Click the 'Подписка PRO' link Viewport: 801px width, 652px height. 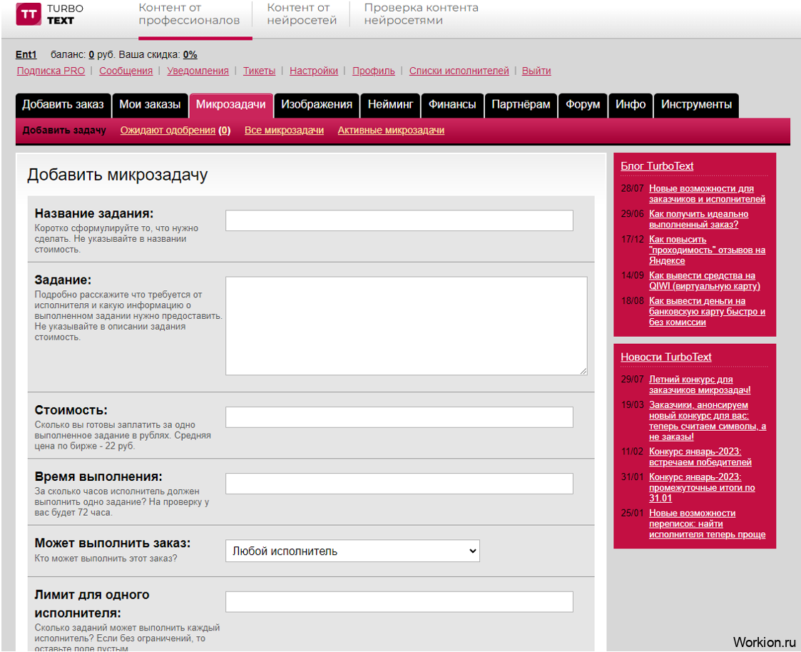(51, 71)
